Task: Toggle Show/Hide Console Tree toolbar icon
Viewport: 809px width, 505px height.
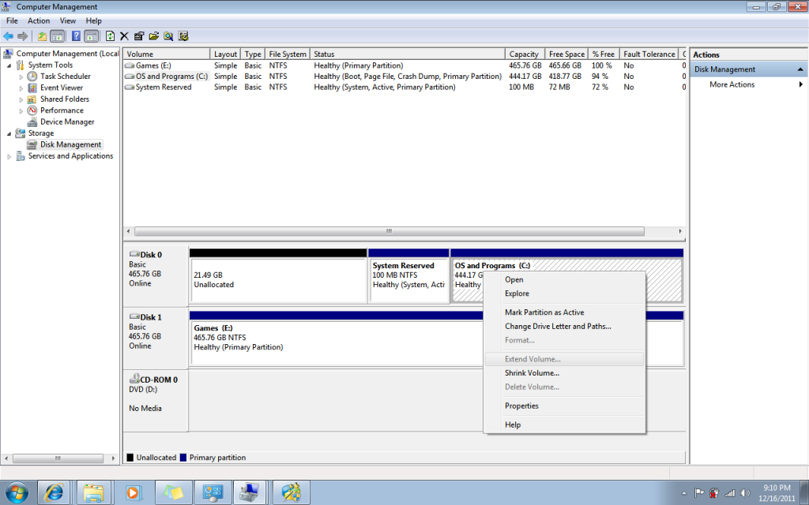Action: tap(57, 36)
